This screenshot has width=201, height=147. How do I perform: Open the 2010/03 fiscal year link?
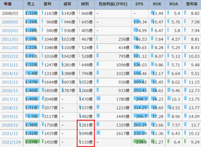tap(10, 30)
